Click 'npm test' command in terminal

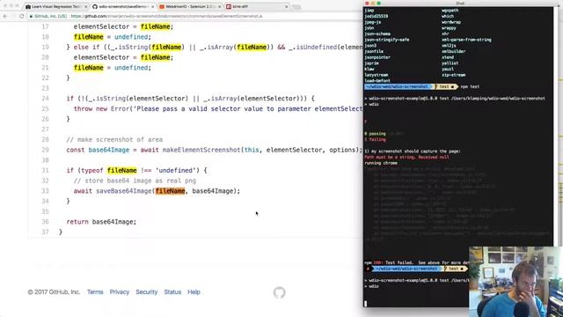point(470,86)
